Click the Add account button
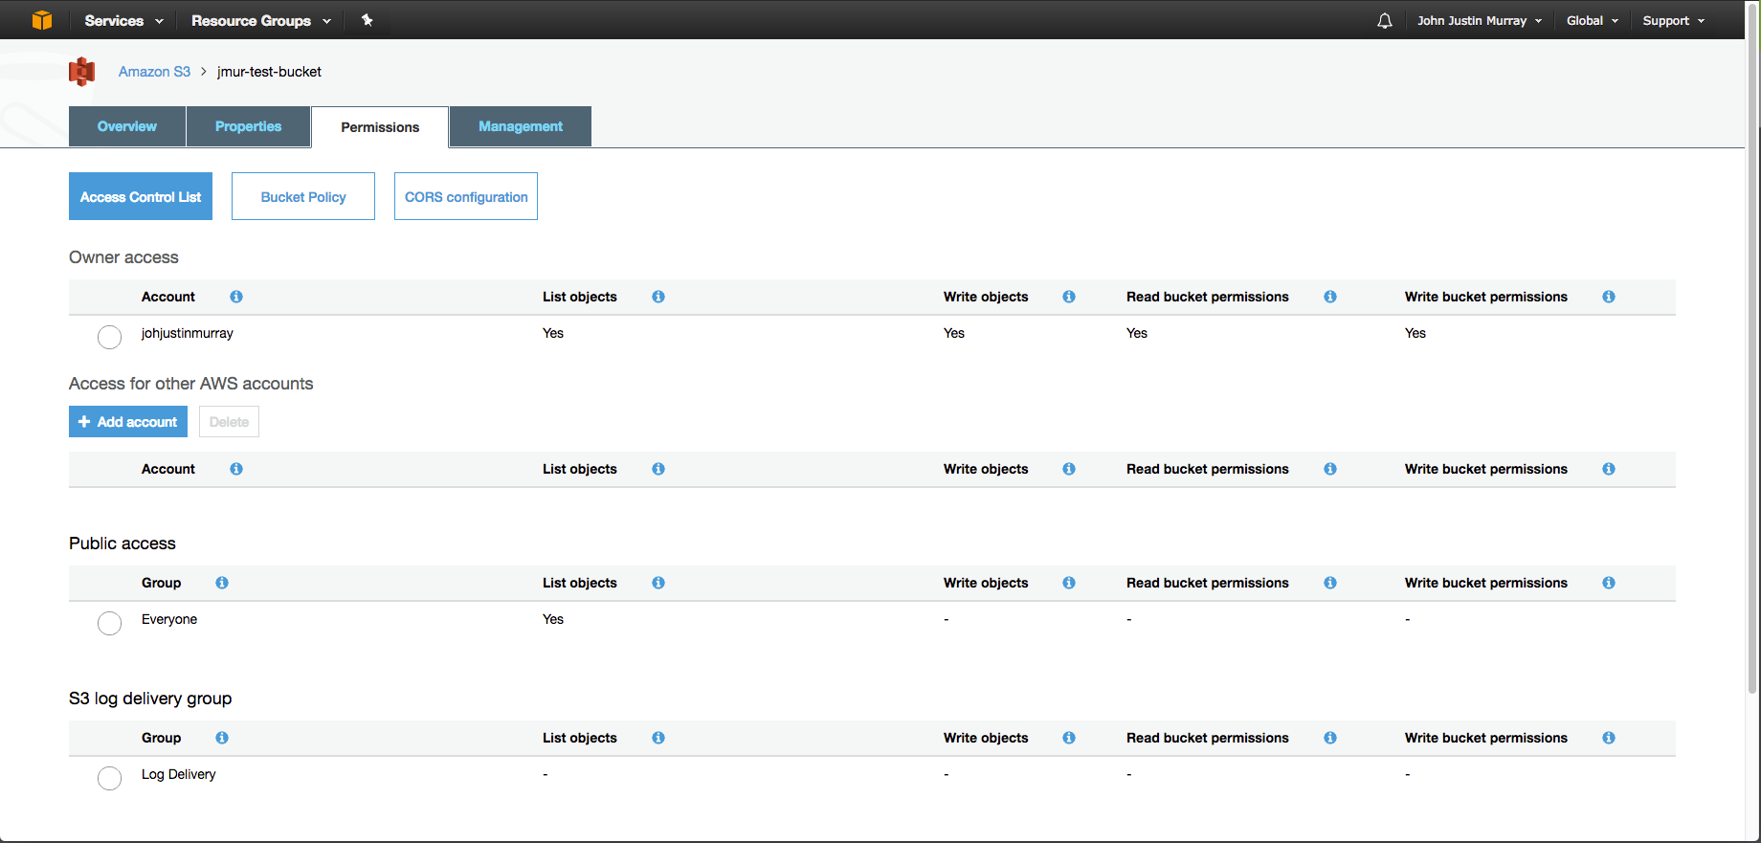The image size is (1761, 843). pyautogui.click(x=128, y=422)
